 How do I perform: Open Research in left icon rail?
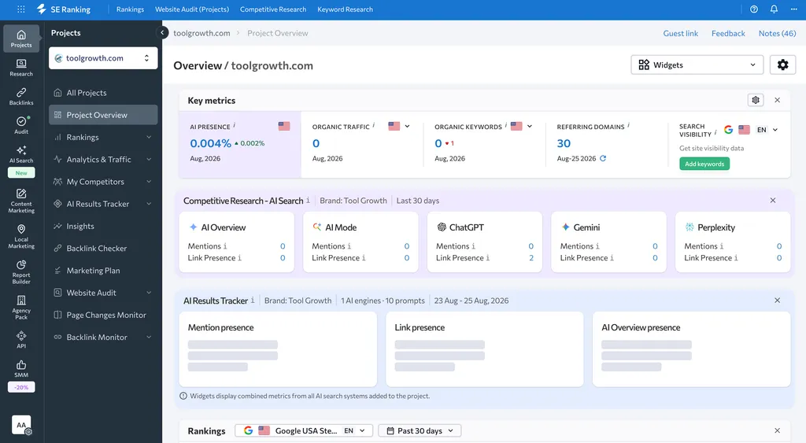pyautogui.click(x=21, y=68)
